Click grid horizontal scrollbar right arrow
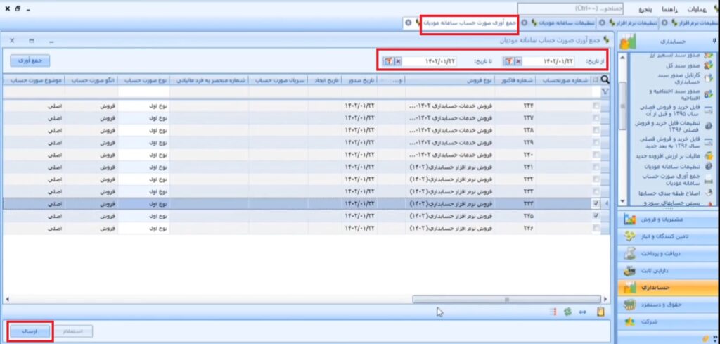Screen dimensions: 720x344 click(x=605, y=299)
